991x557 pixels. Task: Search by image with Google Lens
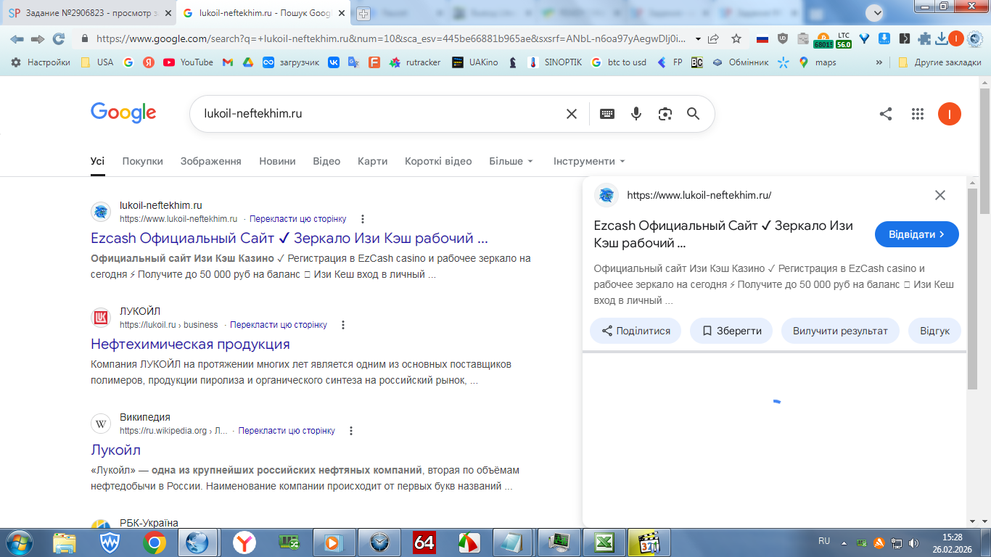tap(665, 114)
